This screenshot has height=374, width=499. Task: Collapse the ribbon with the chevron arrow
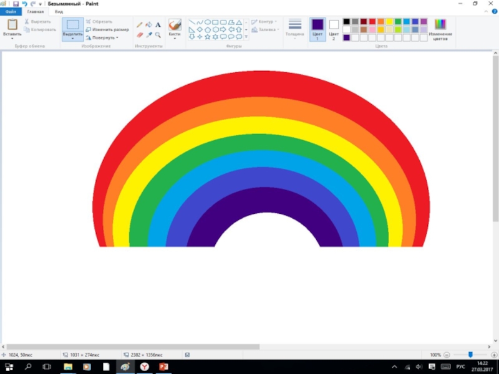tap(485, 12)
